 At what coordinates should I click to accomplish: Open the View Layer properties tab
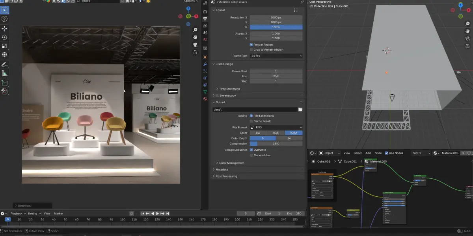pos(205,26)
